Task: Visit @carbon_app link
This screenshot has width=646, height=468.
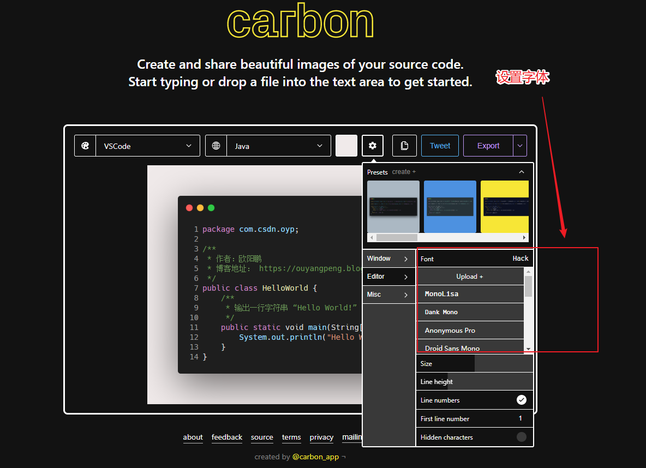Action: [x=315, y=457]
